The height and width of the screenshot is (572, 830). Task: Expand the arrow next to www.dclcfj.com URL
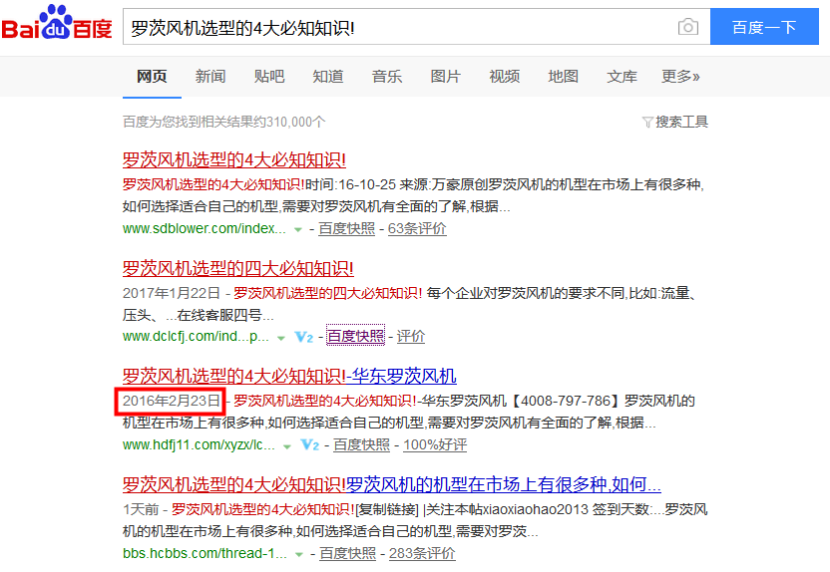281,337
